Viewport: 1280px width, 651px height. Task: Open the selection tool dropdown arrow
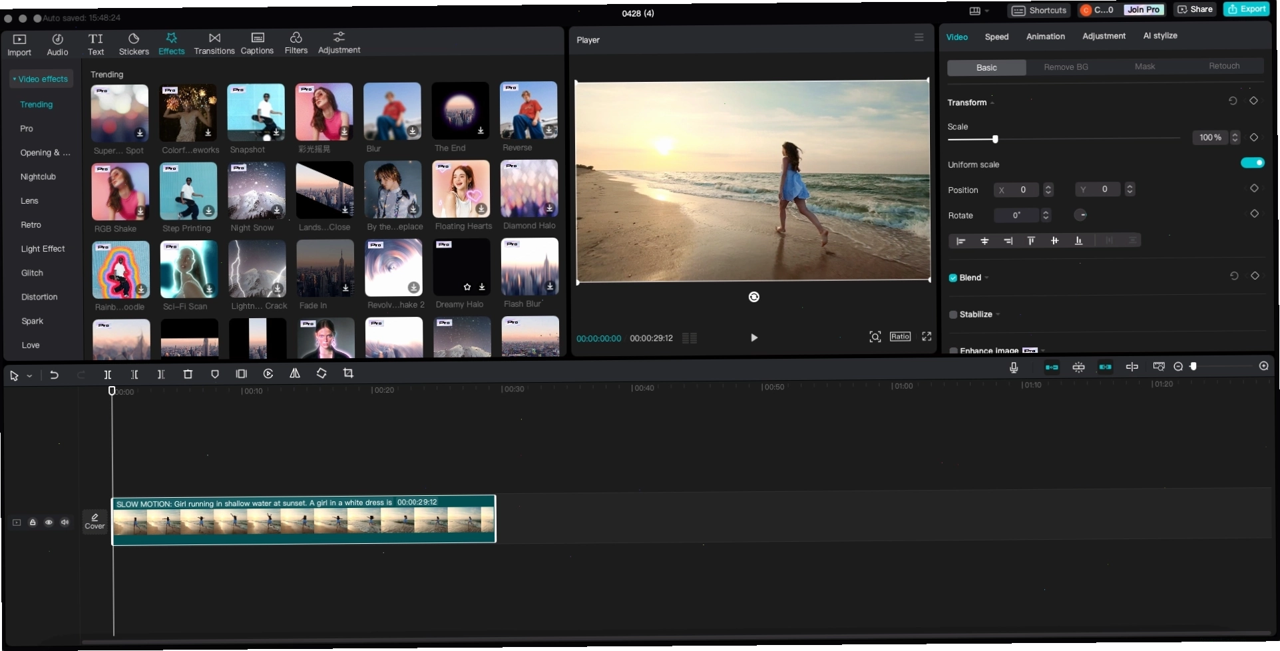click(29, 376)
